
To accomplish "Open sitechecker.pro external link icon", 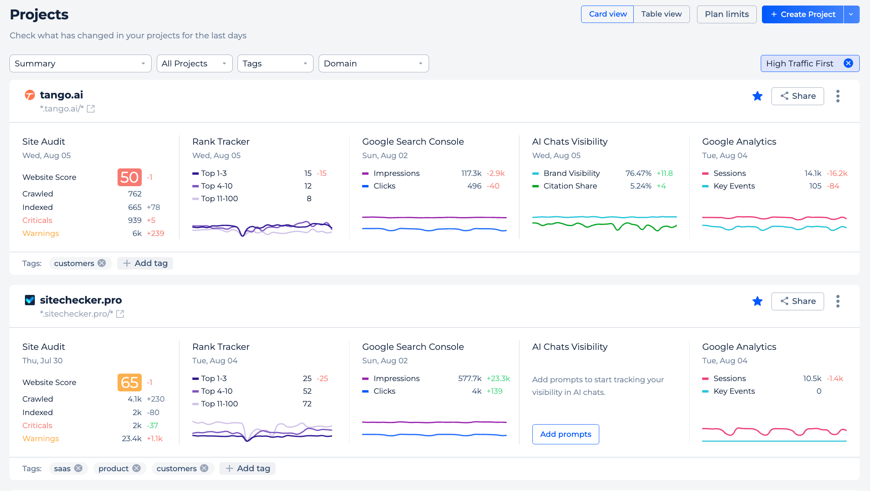I will [x=120, y=314].
